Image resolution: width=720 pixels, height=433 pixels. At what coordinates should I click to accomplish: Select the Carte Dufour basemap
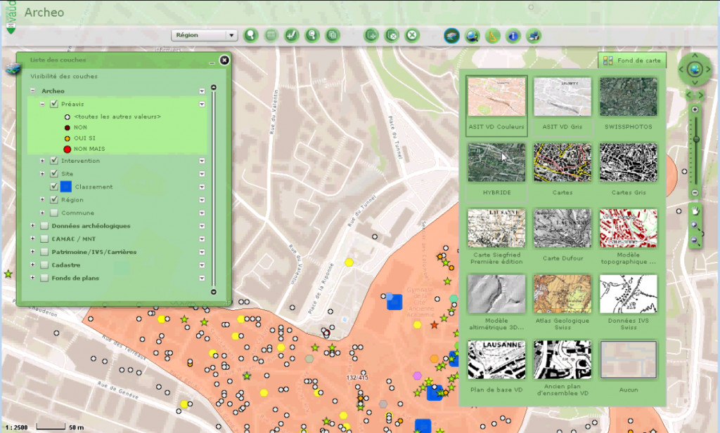(x=562, y=237)
